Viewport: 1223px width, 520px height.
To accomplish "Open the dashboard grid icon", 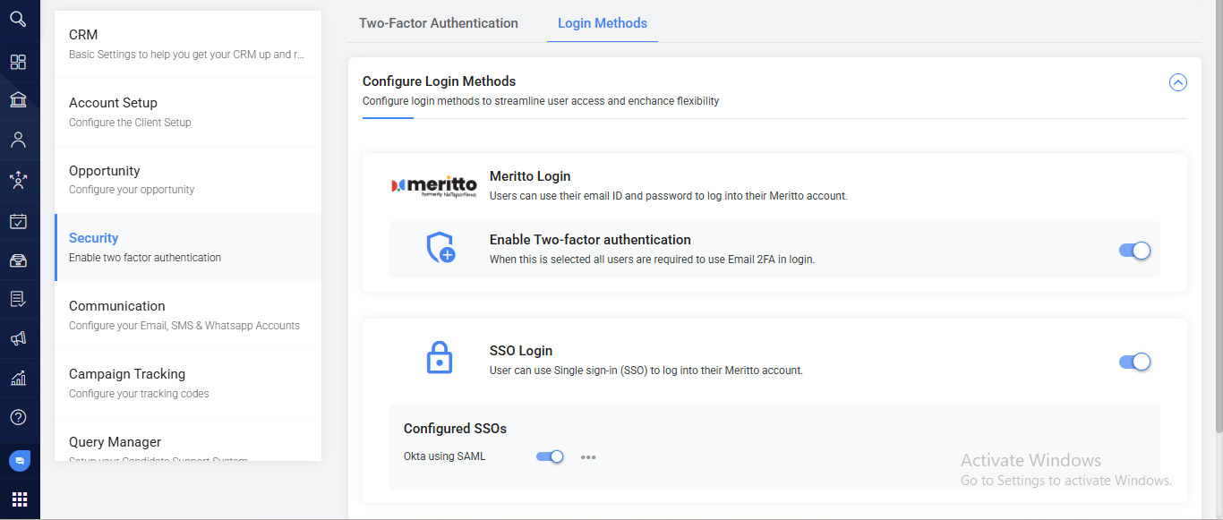I will [x=18, y=62].
